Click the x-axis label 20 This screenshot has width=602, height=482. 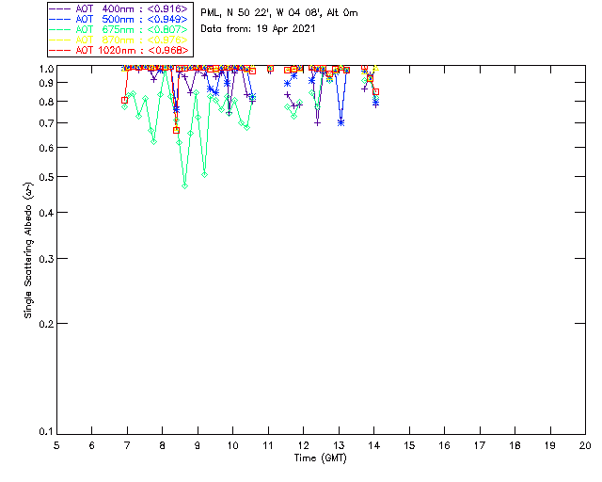585,445
